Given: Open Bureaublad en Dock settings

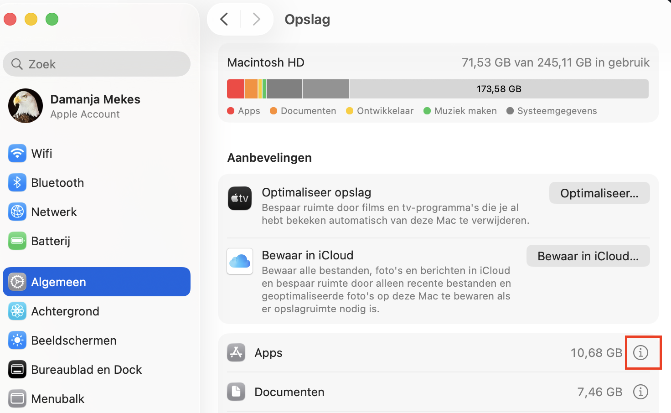Looking at the screenshot, I should pos(87,369).
